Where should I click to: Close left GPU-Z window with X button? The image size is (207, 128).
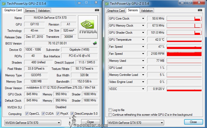pos(96,2)
